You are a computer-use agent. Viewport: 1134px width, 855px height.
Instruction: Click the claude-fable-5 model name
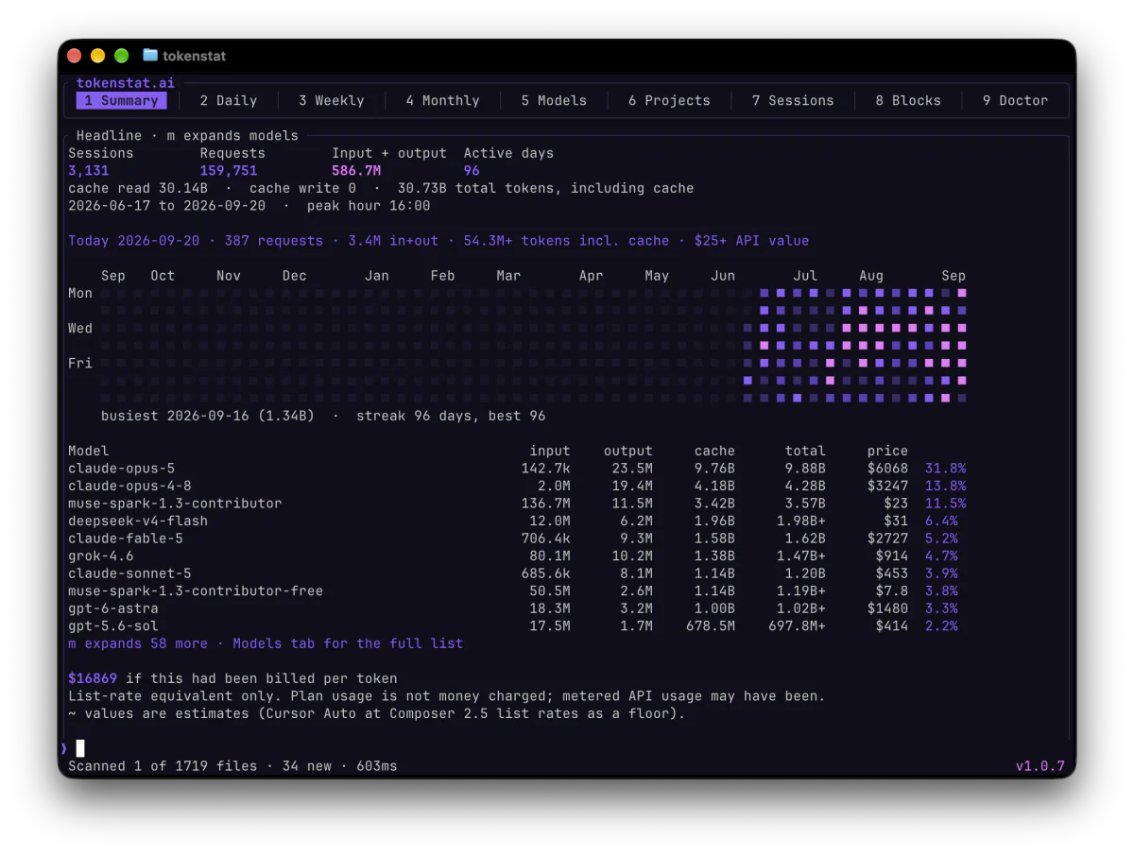point(126,539)
